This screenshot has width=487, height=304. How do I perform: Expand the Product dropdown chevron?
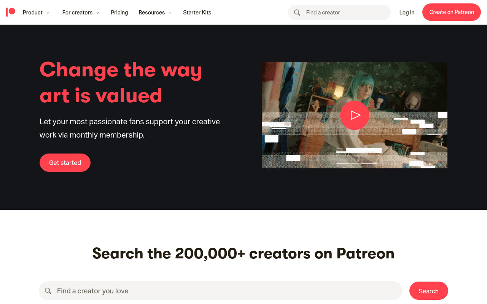click(48, 13)
